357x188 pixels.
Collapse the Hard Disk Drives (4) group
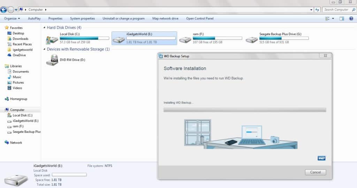click(44, 27)
